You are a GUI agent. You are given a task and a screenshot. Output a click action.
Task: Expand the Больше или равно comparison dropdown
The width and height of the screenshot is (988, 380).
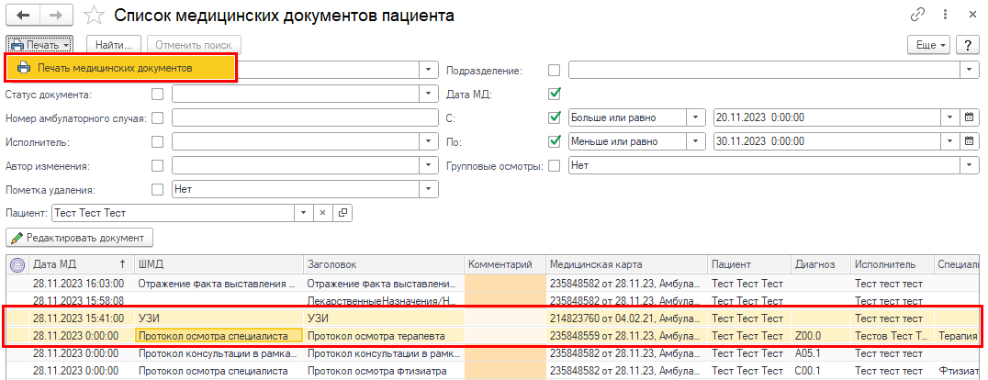[697, 117]
